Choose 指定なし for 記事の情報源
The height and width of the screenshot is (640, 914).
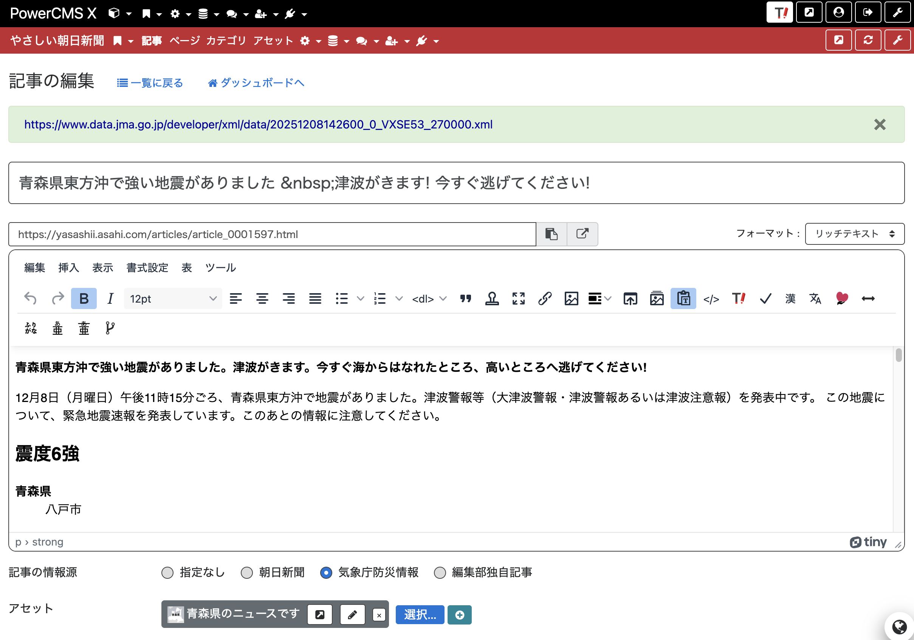click(x=167, y=573)
